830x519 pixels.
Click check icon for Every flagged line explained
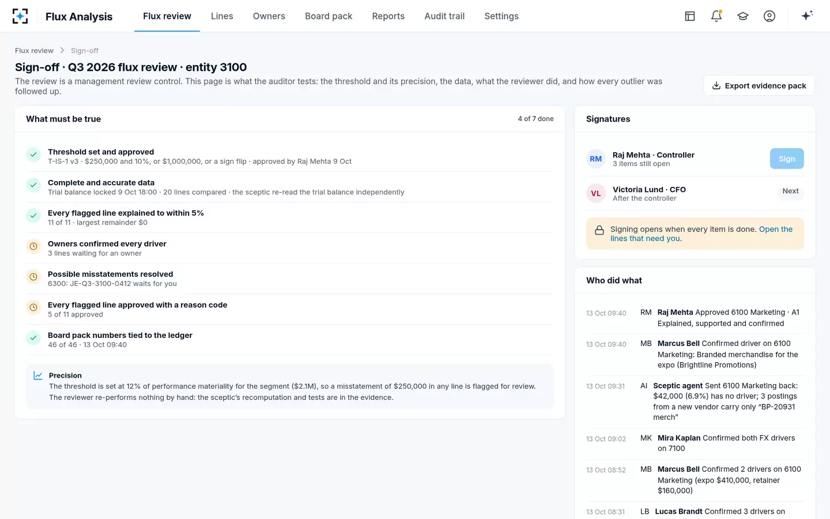[x=33, y=216]
